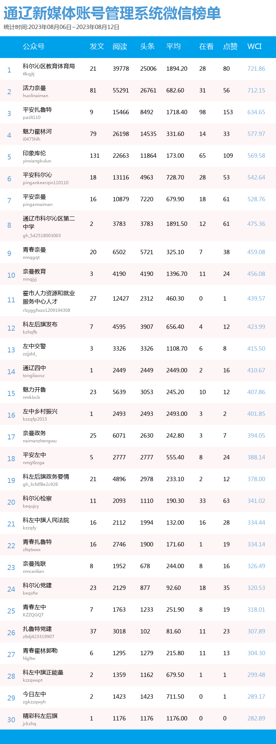The width and height of the screenshot is (276, 744).
Task: Click headline value 26761
Action: (148, 90)
